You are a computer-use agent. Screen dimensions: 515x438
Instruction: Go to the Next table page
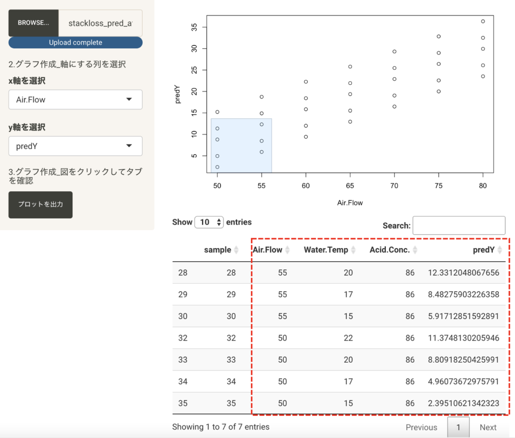click(x=487, y=427)
